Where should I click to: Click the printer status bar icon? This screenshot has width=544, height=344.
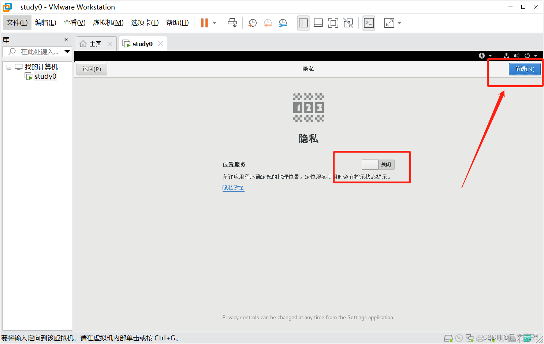(x=480, y=339)
